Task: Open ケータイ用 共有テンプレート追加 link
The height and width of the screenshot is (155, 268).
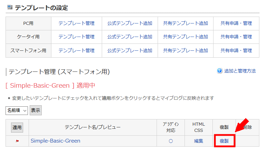Action: click(186, 37)
